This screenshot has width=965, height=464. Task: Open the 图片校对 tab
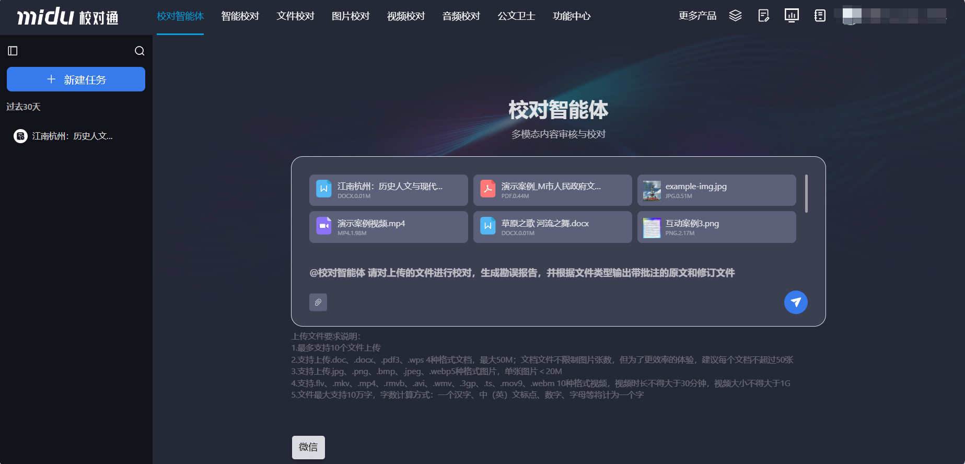351,16
